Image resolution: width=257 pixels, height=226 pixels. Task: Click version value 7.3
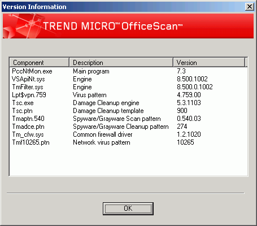(181, 71)
